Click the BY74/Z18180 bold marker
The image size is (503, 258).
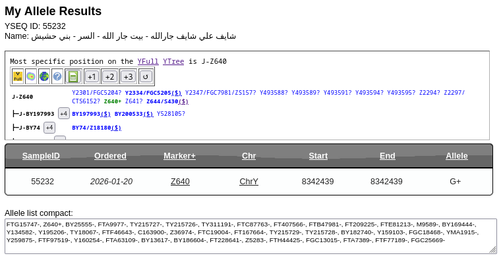pyautogui.click(x=92, y=128)
